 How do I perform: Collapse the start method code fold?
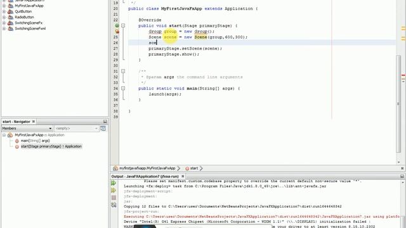tap(123, 25)
